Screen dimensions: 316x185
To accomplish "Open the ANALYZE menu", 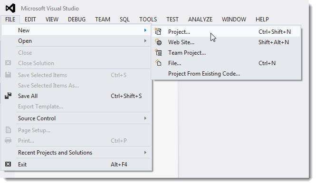I will [200, 19].
